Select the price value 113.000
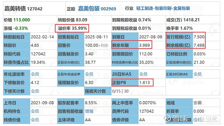 click(x=22, y=20)
